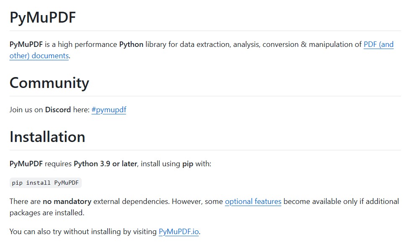Click the bold 'Python 3.9 or later' text
Screen dimensions: 409x245
pos(105,164)
